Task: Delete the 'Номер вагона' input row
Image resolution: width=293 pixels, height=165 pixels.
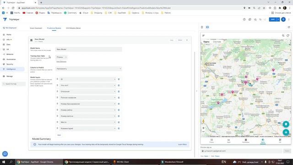Action: [119, 116]
